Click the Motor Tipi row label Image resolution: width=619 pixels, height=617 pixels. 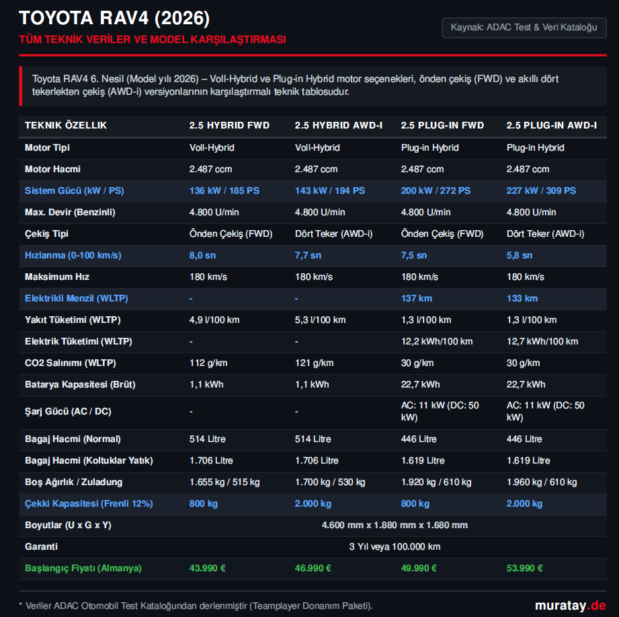(x=47, y=148)
